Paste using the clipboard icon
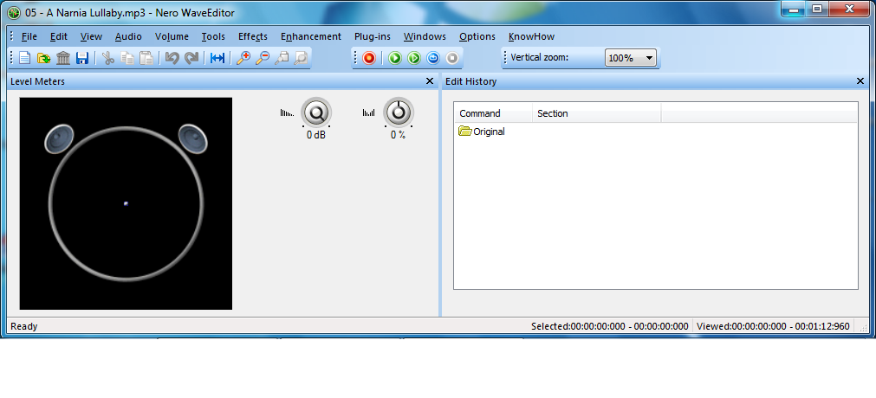Screen dimensions: 876x398 click(x=146, y=58)
